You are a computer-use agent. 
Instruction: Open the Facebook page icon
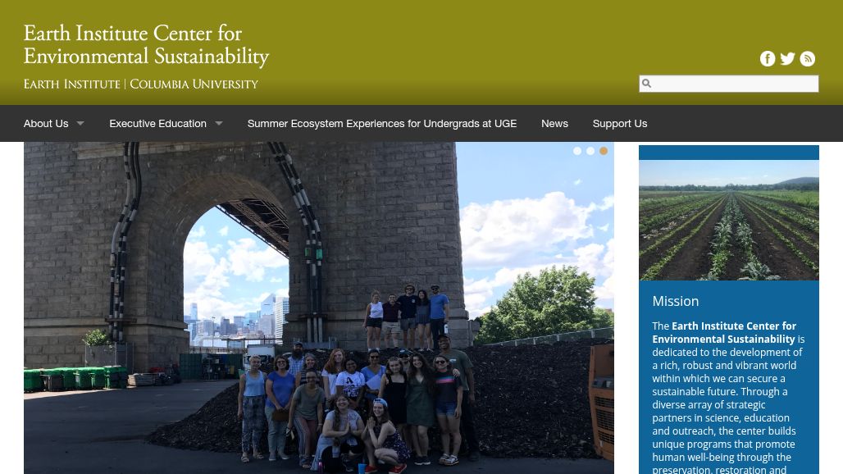click(768, 59)
